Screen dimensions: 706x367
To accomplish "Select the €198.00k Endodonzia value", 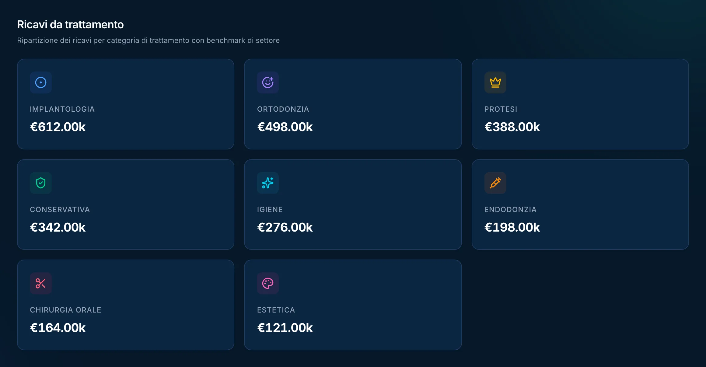I will coord(512,227).
